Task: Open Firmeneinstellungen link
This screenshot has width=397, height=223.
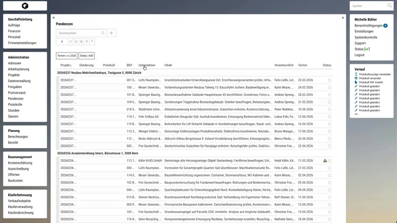Action: [x=22, y=43]
